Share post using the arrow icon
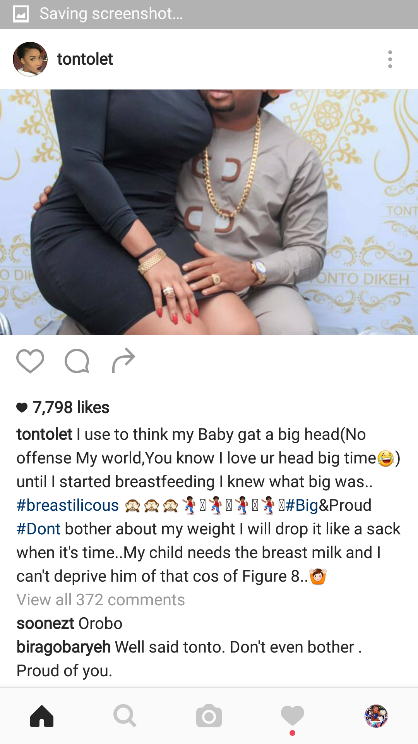Viewport: 418px width, 744px height. click(x=123, y=361)
